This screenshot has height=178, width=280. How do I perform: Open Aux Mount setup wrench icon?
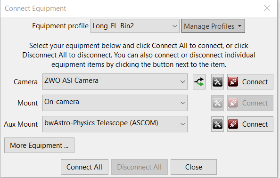click(217, 124)
